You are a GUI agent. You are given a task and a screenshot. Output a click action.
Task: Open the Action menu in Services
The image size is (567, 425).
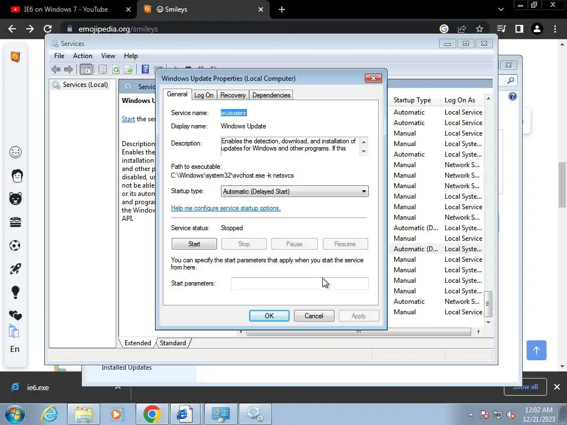coord(83,56)
